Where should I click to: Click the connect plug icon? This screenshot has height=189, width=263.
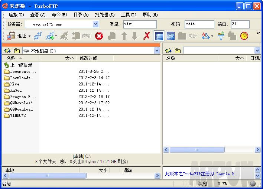pyautogui.click(x=38, y=36)
